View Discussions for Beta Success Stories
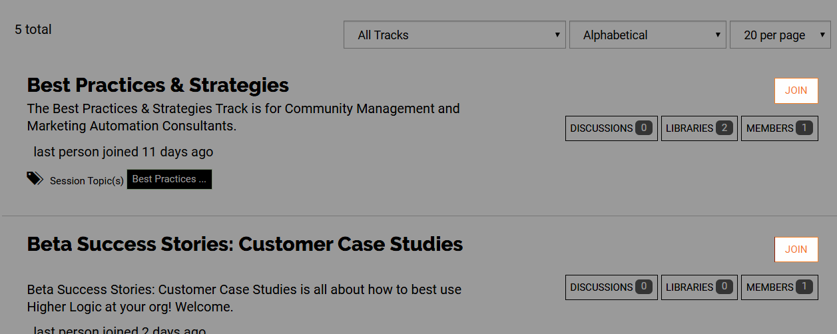 pyautogui.click(x=611, y=287)
